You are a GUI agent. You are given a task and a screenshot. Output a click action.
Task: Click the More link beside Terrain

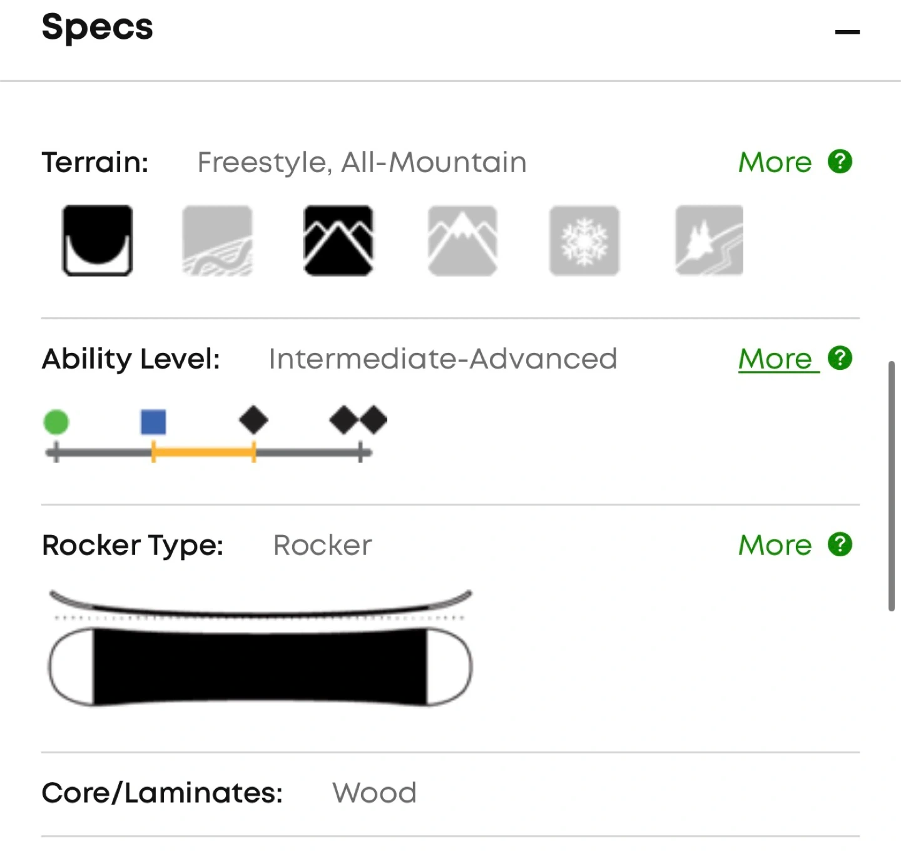pyautogui.click(x=775, y=163)
